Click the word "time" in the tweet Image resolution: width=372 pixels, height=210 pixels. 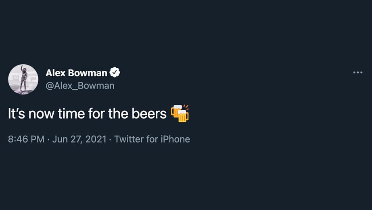click(x=71, y=113)
